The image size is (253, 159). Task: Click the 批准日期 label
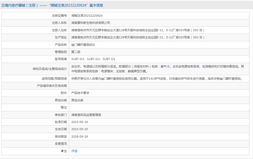[61, 122]
